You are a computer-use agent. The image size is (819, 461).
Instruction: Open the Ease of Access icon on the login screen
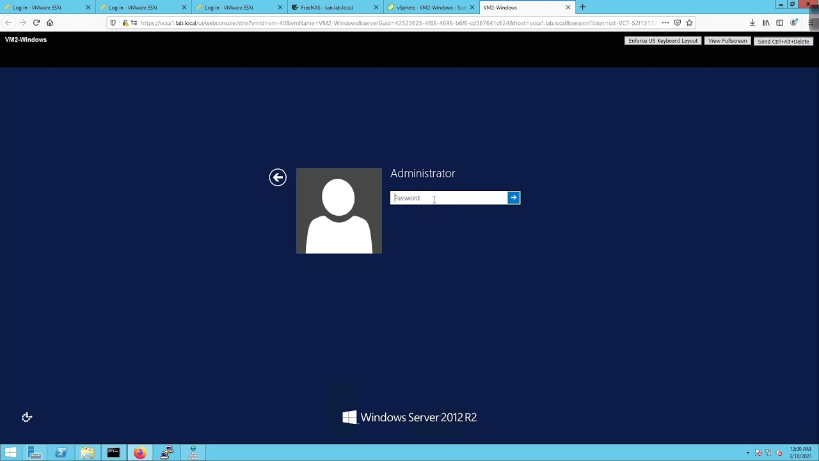pyautogui.click(x=27, y=417)
